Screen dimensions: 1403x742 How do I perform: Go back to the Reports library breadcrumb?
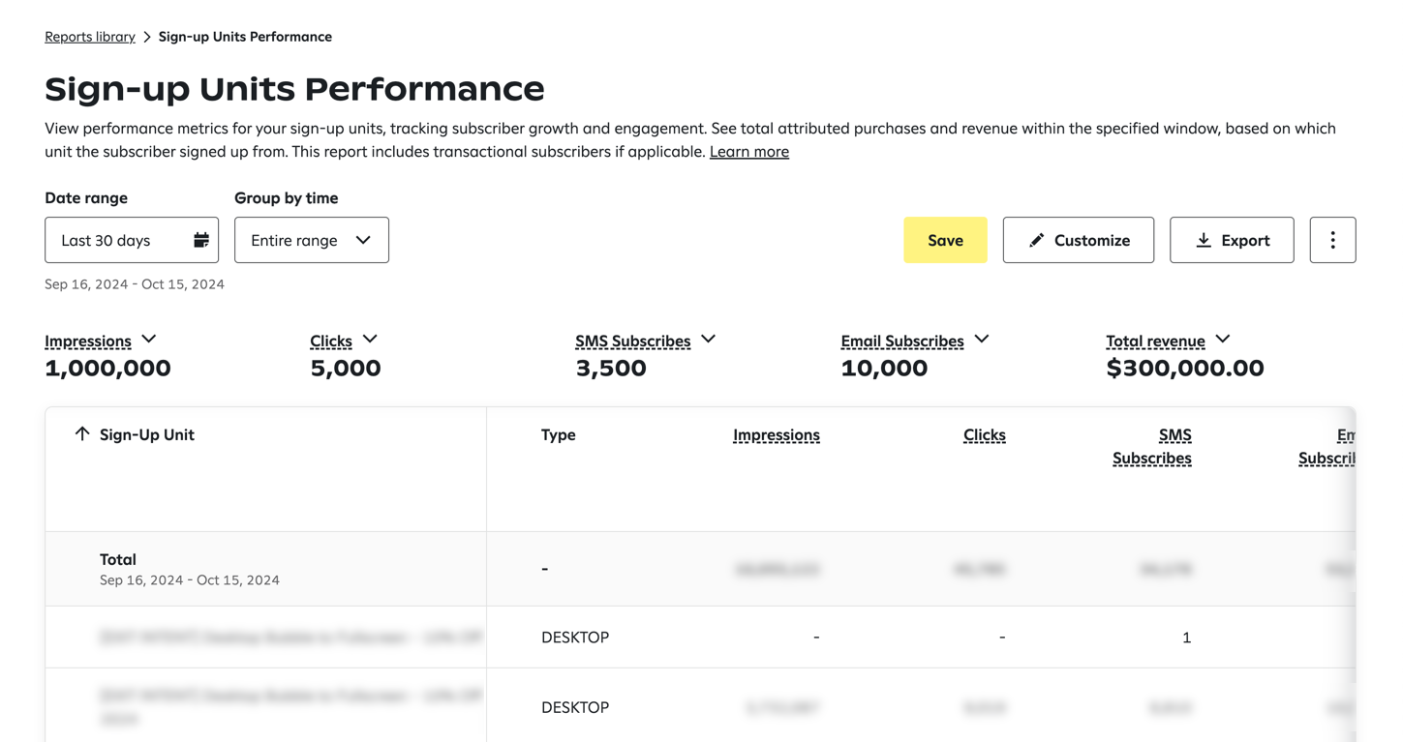click(90, 37)
